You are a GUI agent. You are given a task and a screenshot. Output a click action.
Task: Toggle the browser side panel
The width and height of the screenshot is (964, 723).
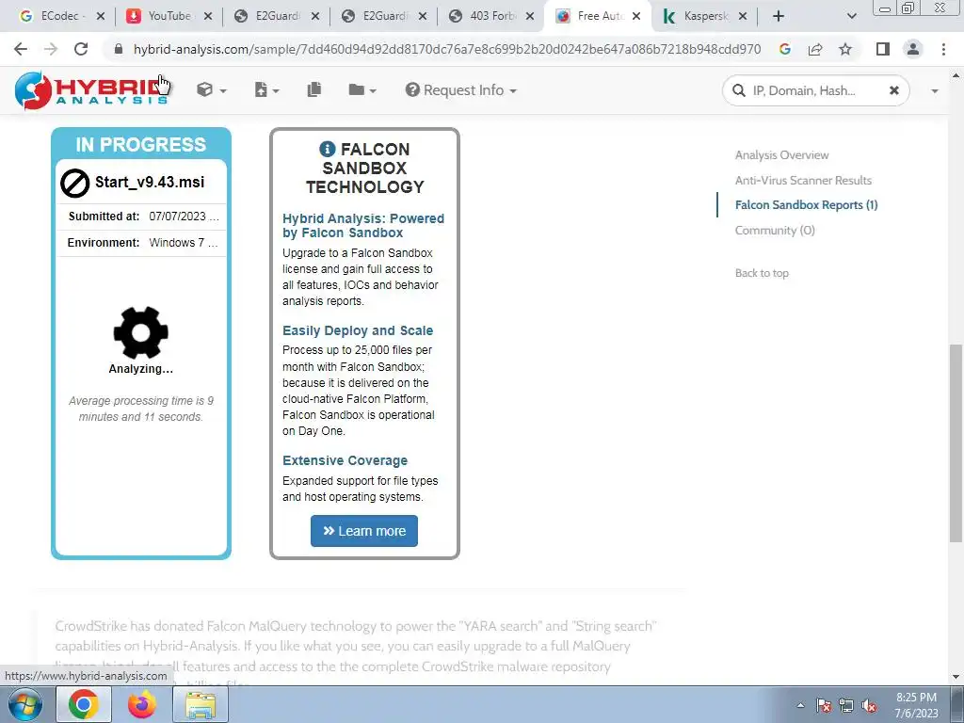[x=883, y=49]
